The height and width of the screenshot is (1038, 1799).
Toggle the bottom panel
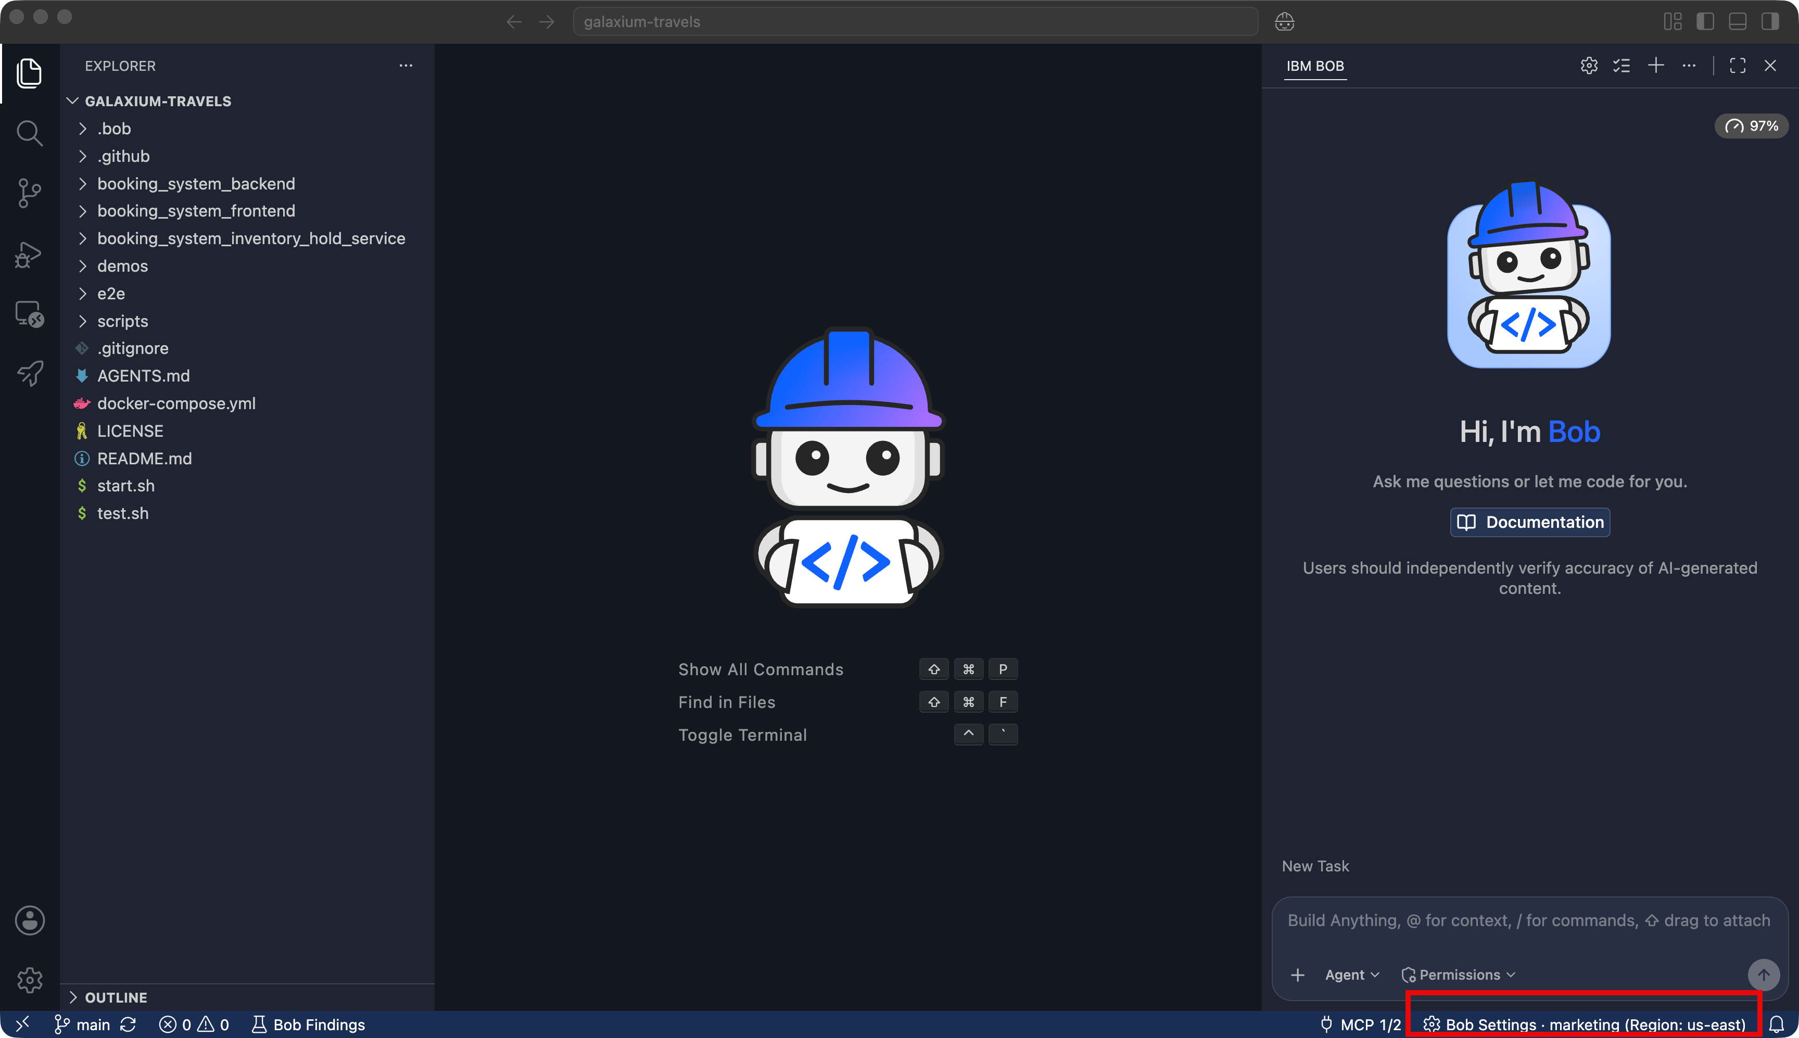point(1738,22)
